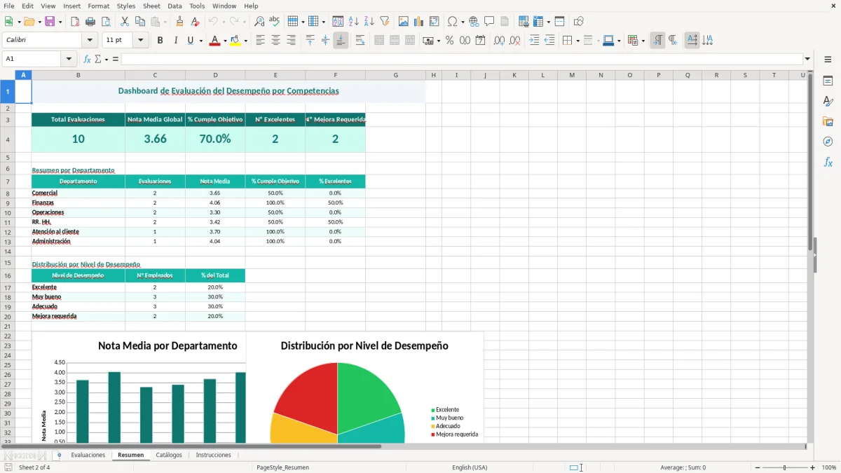
Task: Center text horizontally
Action: pos(275,41)
